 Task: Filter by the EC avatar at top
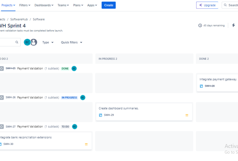click(x=27, y=42)
